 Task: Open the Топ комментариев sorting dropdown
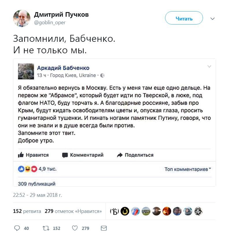188,169
